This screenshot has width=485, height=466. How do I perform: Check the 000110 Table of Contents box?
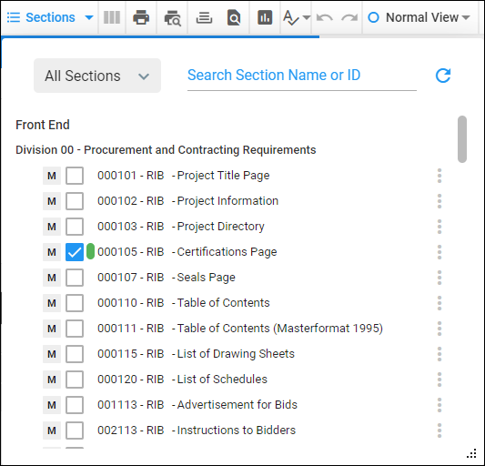click(x=75, y=303)
